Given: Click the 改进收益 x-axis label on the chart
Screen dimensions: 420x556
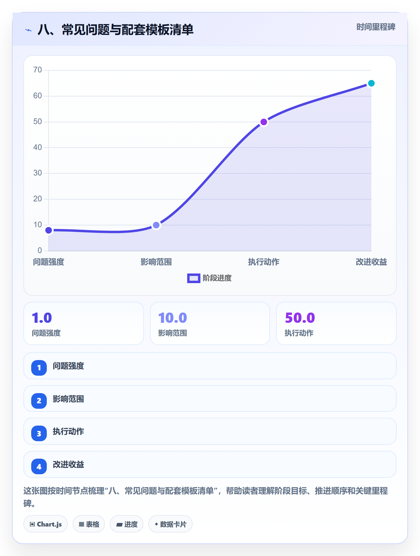Looking at the screenshot, I should 371,262.
